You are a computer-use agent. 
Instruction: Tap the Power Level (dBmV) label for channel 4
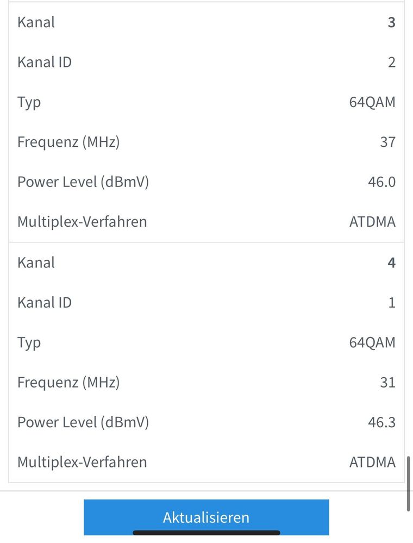pos(83,422)
